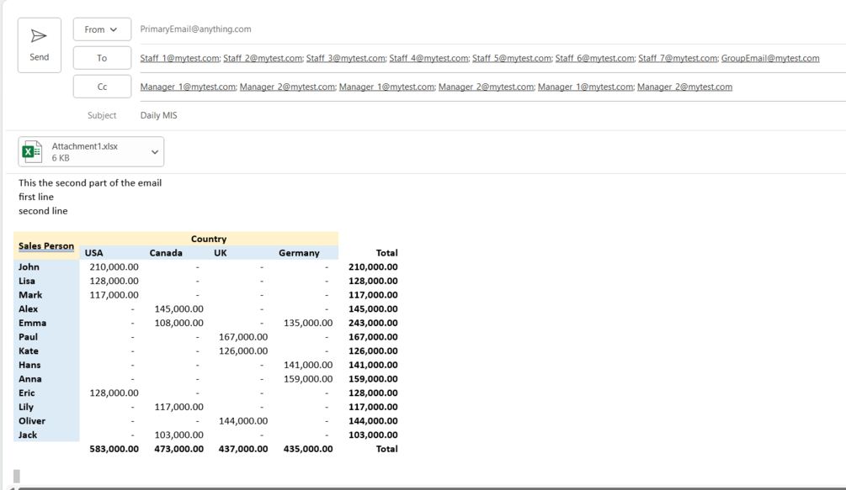846x490 pixels.
Task: Click Paul's UK value 167,000.00
Action: click(243, 337)
